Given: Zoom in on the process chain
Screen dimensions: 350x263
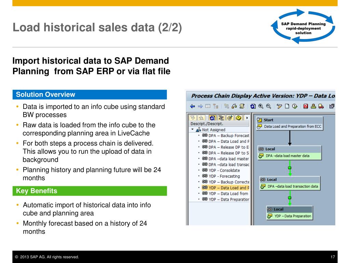Looking at the screenshot, I should tap(261, 106).
